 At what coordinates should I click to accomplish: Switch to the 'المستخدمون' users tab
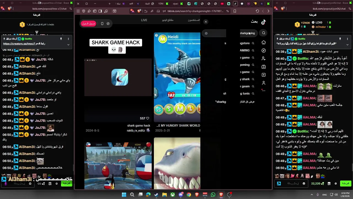(x=194, y=20)
